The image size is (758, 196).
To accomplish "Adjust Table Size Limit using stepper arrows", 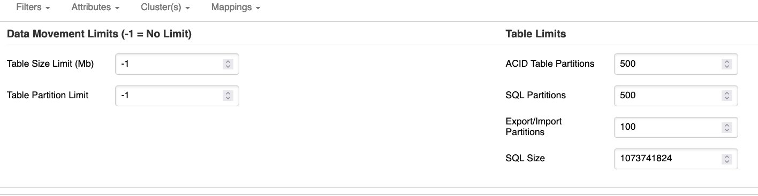I will point(228,64).
